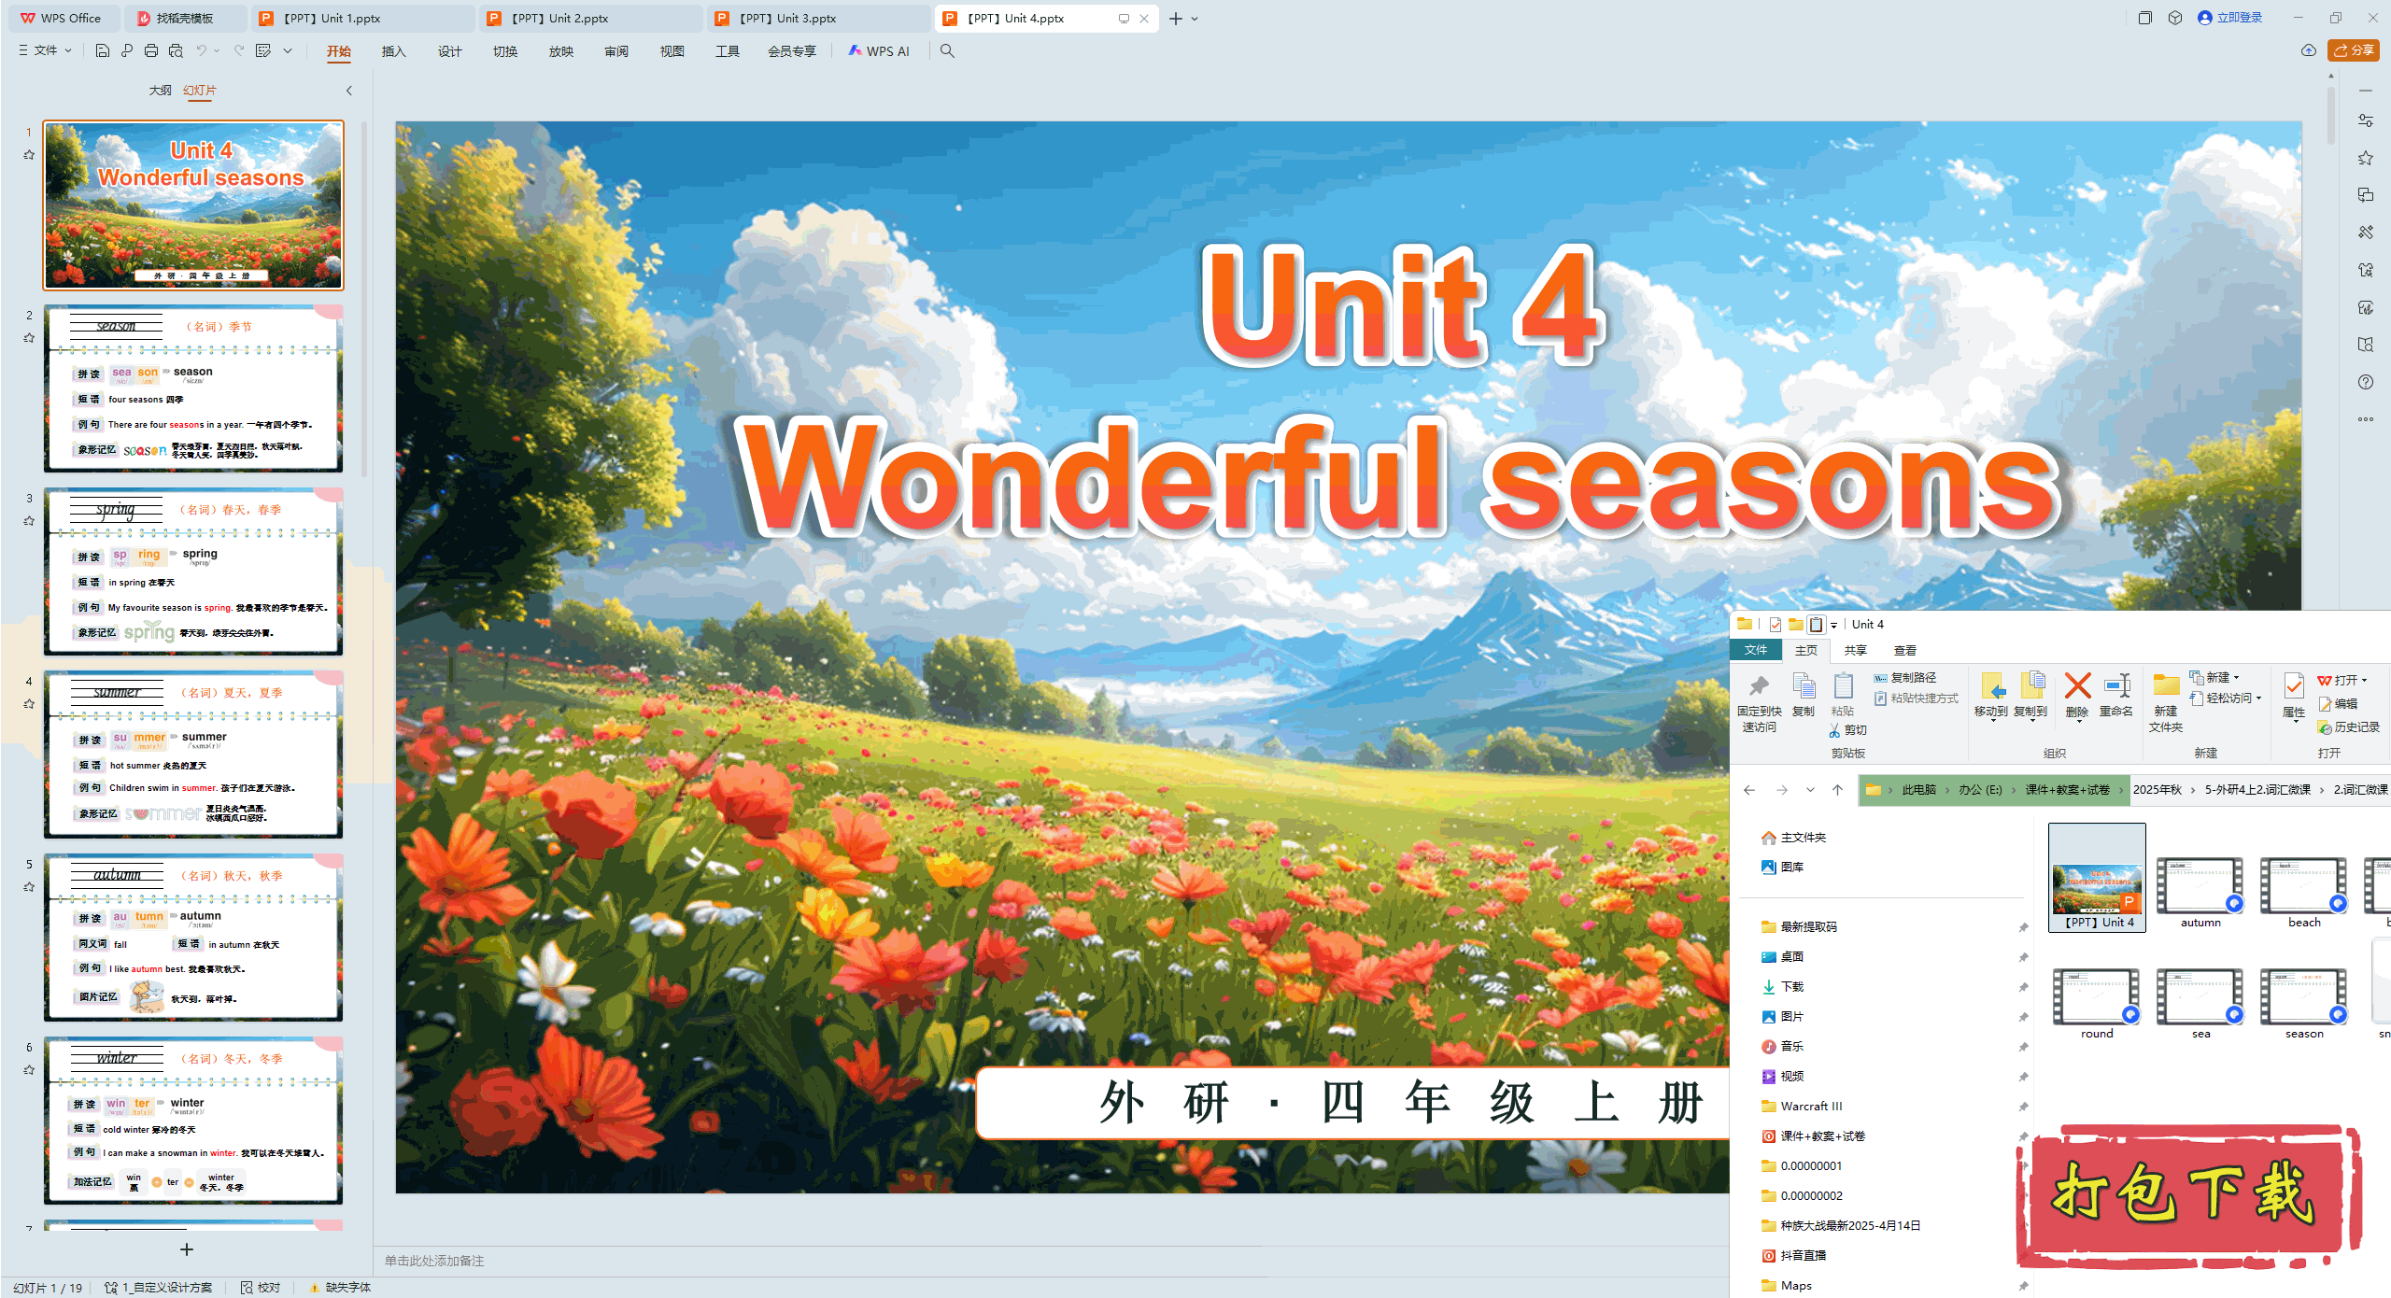Screen dimensions: 2391x1298
Task: Click 立即登录 login link
Action: click(2229, 18)
